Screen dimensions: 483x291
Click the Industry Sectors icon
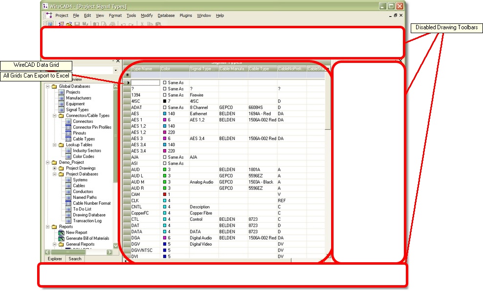click(68, 151)
